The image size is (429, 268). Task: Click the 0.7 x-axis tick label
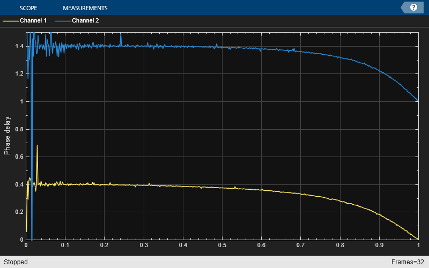click(300, 245)
